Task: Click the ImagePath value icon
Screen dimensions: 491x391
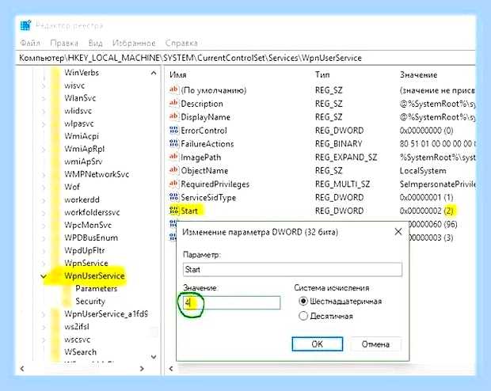Action: (173, 157)
